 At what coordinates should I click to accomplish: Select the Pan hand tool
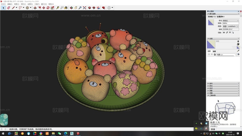coord(76,8)
